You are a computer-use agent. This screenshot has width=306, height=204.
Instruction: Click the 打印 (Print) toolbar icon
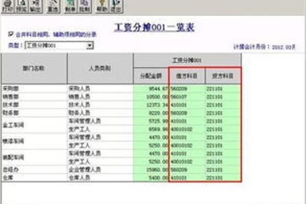coord(8,7)
